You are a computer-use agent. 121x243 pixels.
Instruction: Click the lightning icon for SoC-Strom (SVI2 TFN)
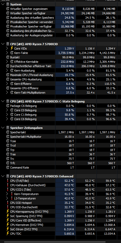pos(8,229)
